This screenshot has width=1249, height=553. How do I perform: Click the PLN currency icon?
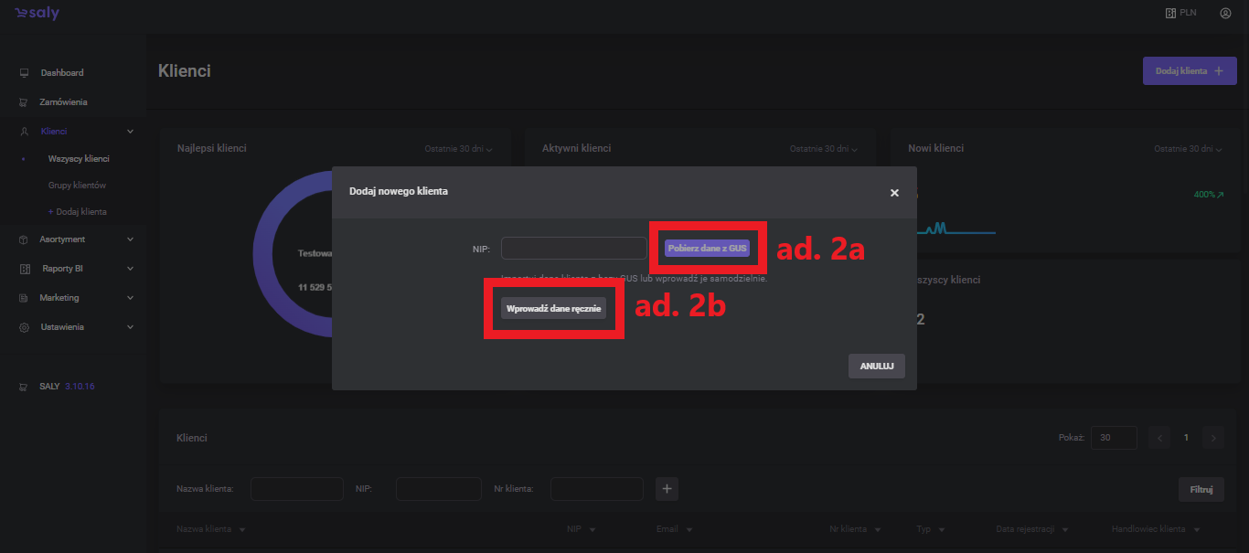[x=1169, y=14]
